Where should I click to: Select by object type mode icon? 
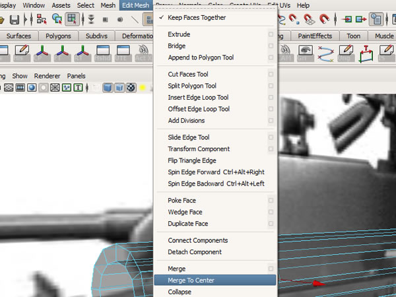[57, 19]
